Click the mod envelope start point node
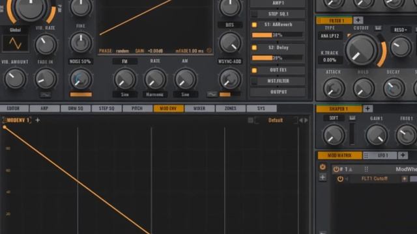Viewport: 417px width, 234px height. 5,127
